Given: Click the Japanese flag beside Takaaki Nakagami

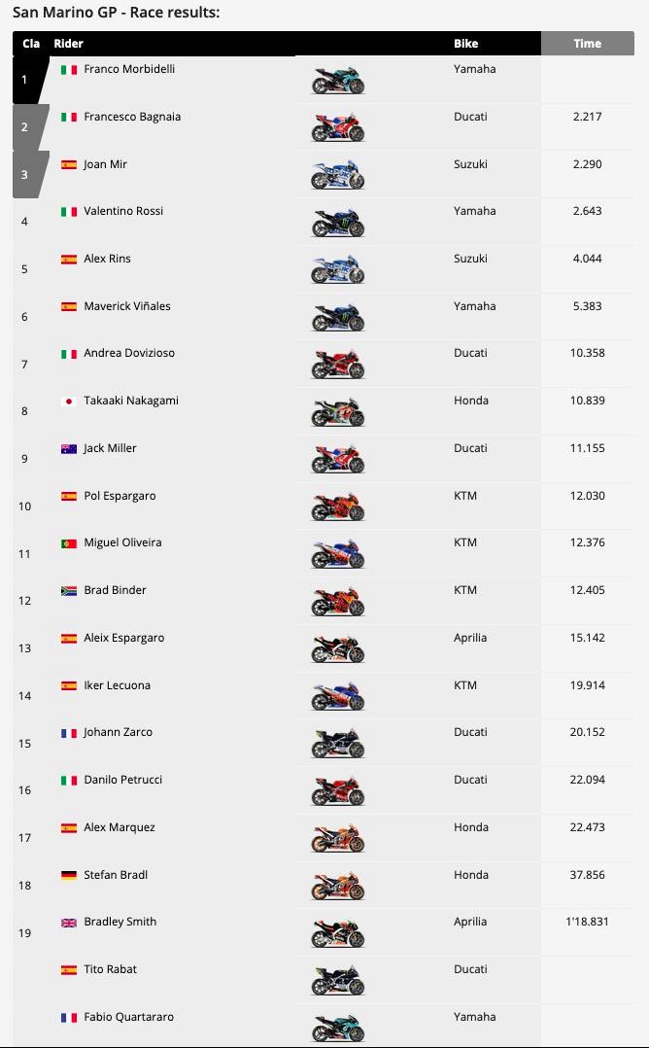Looking at the screenshot, I should 69,402.
